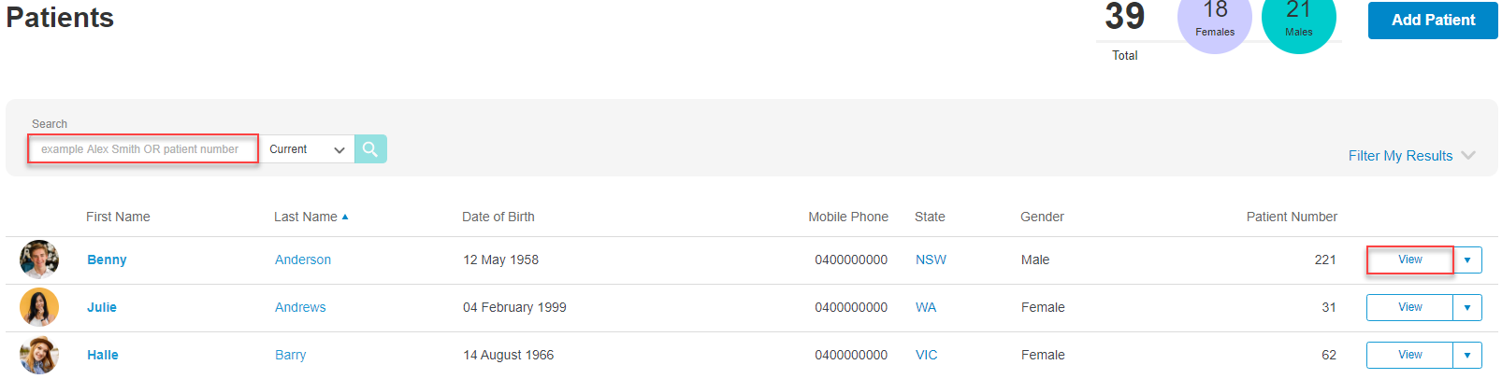The image size is (1502, 379).
Task: View patient Benny Anderson's record
Action: [1410, 260]
